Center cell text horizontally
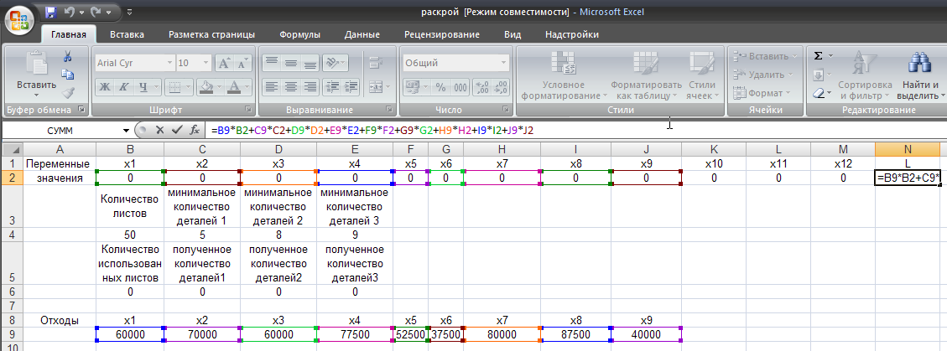The height and width of the screenshot is (351, 947). point(291,85)
